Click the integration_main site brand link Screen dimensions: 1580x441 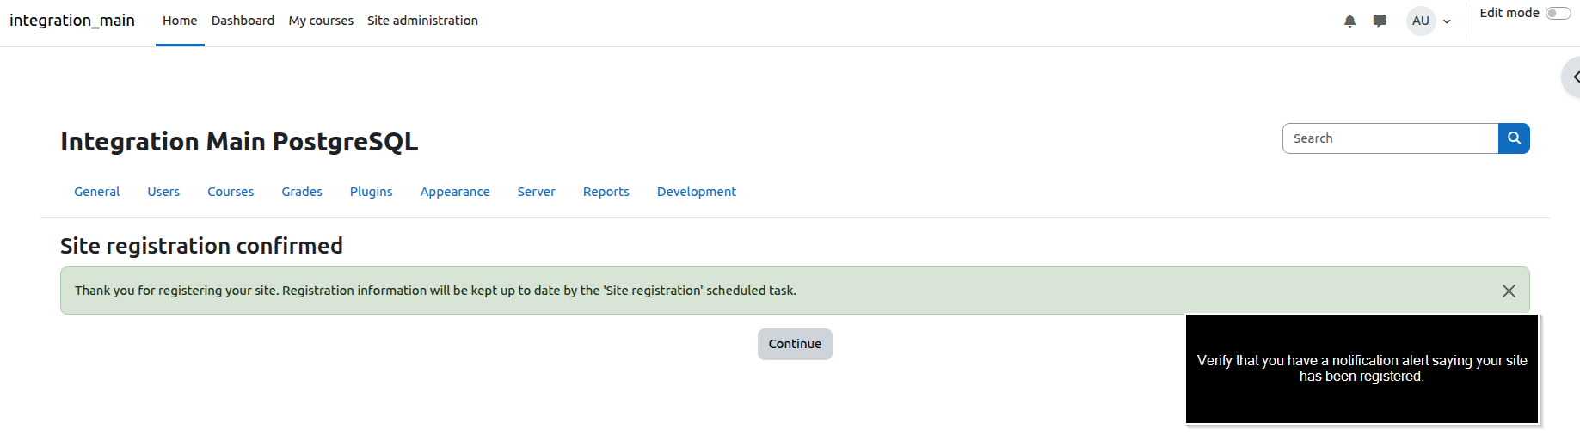click(x=72, y=21)
